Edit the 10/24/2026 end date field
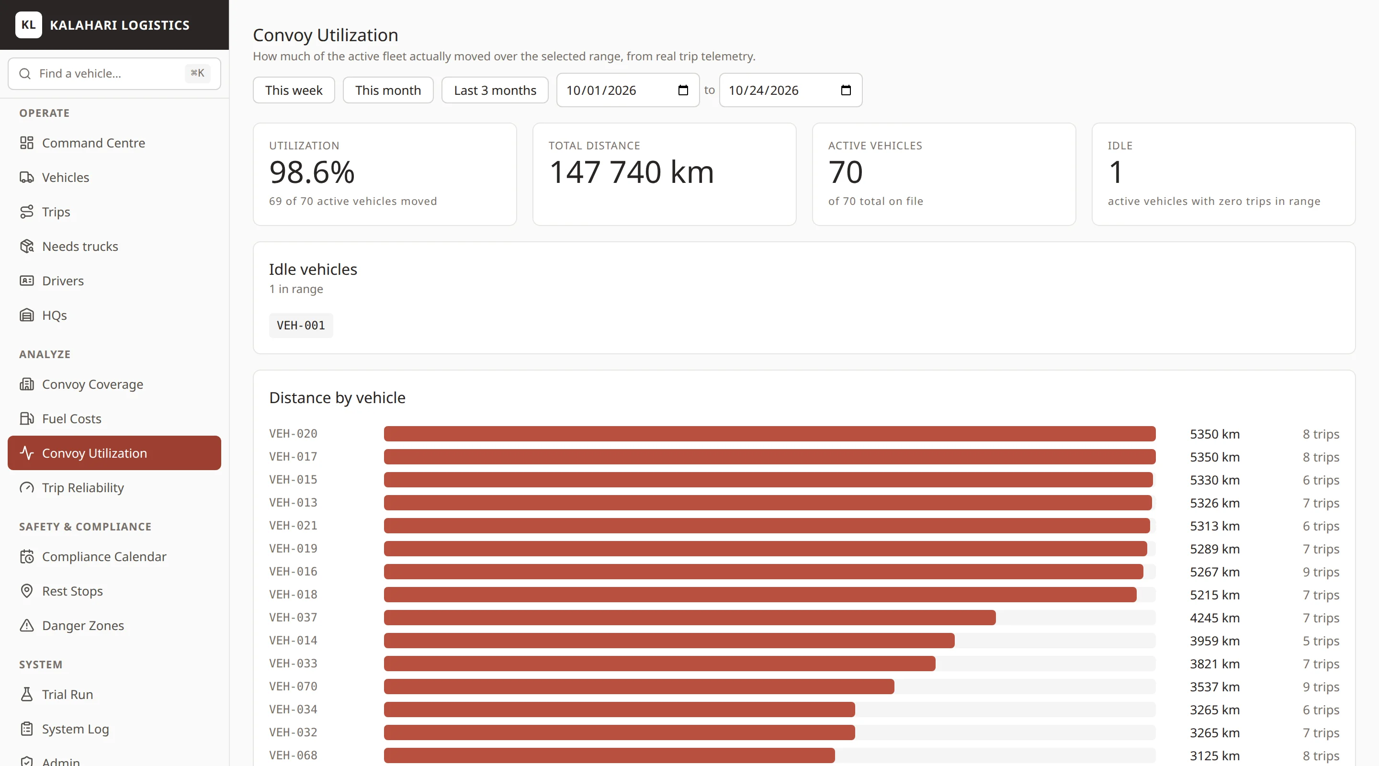The width and height of the screenshot is (1379, 766). click(791, 90)
